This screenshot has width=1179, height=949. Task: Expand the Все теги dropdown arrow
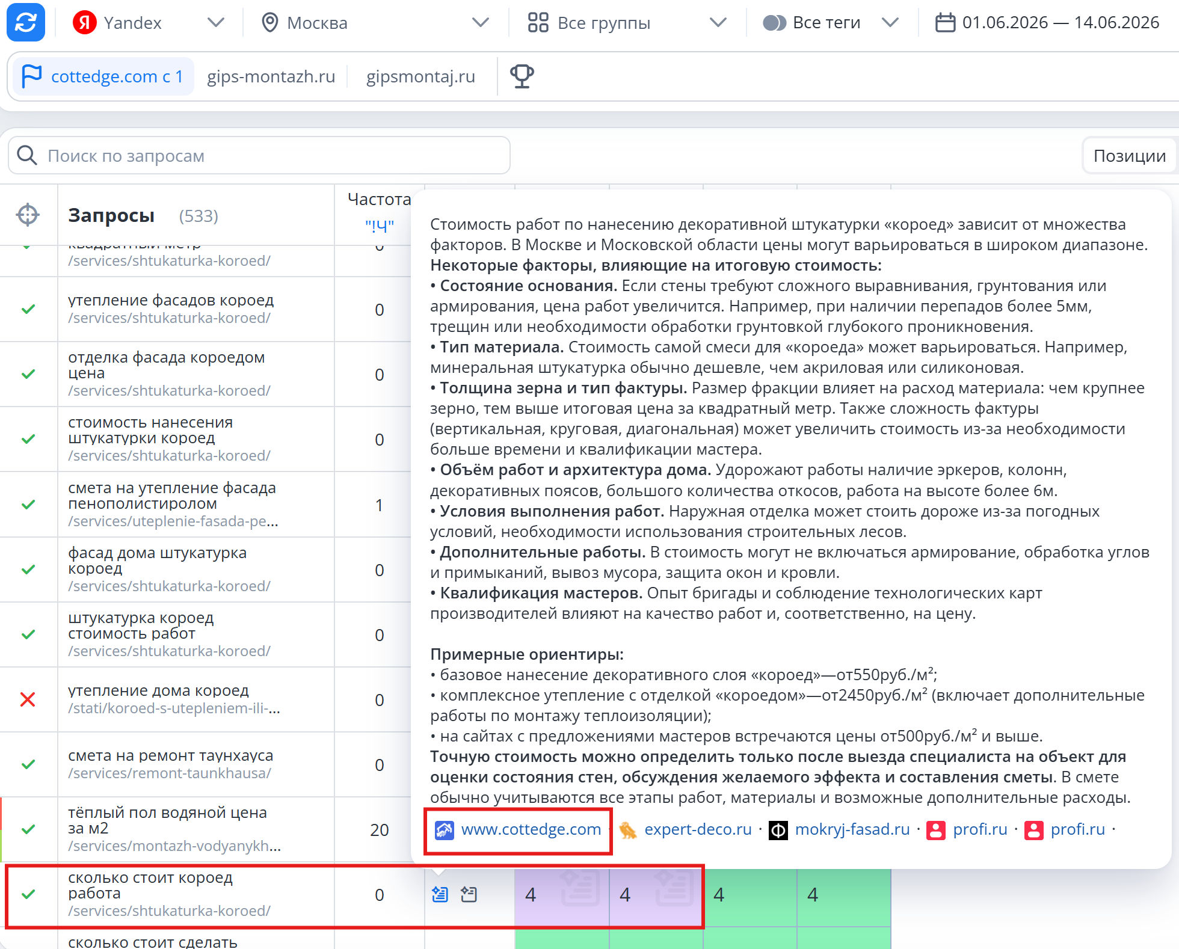click(890, 23)
